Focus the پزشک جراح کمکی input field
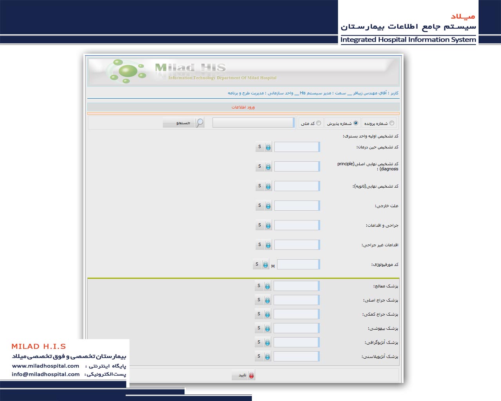Viewport: 501px width, 401px height. pyautogui.click(x=296, y=314)
